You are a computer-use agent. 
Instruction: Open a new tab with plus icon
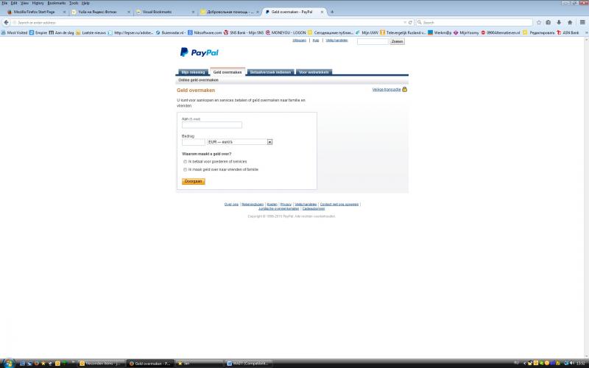(x=332, y=12)
